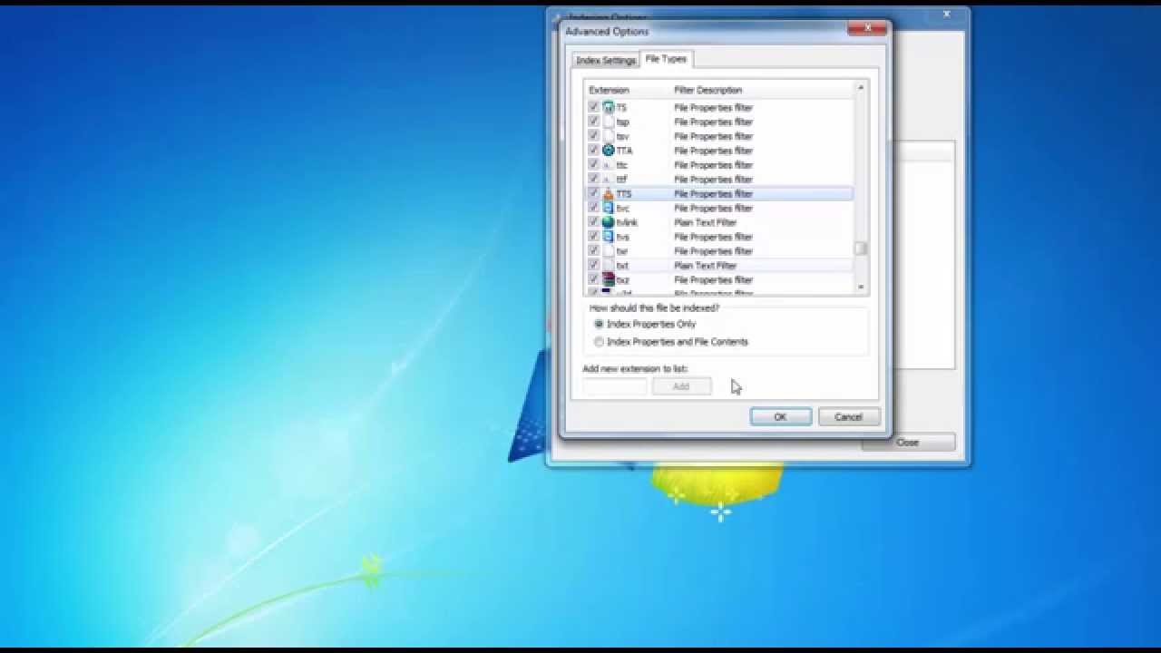
Task: Uncheck the txt extension checkbox
Action: pos(594,266)
